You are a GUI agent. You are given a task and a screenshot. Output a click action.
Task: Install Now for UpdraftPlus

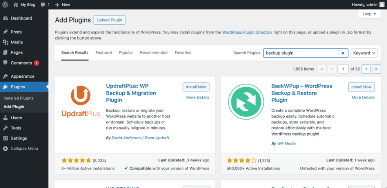[196, 87]
